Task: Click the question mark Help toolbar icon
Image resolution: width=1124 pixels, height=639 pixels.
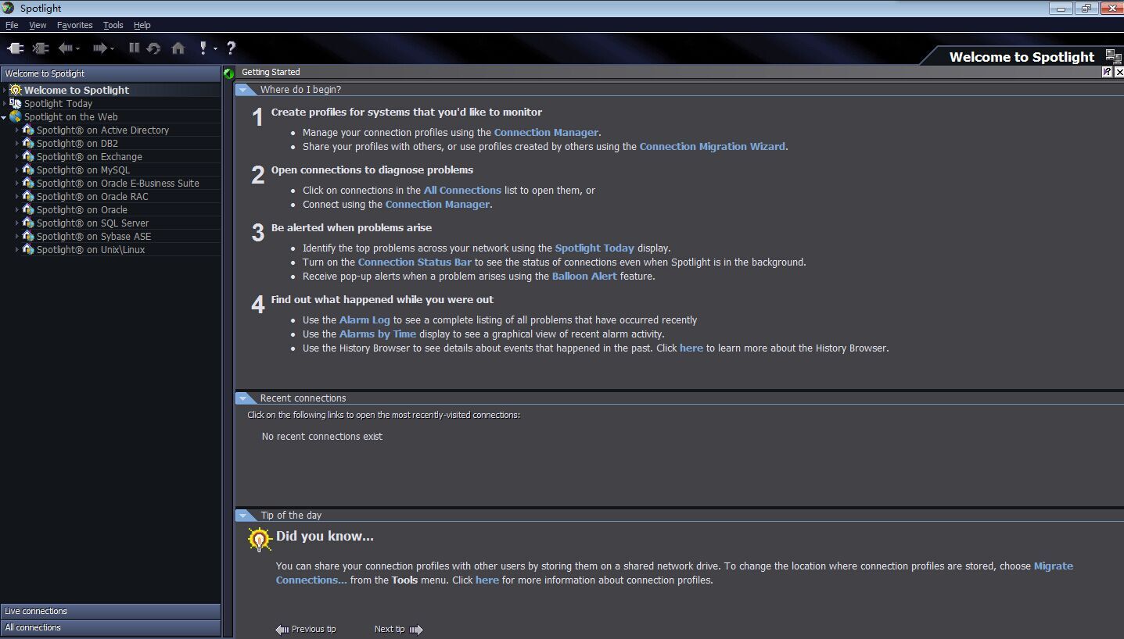Action: click(231, 48)
